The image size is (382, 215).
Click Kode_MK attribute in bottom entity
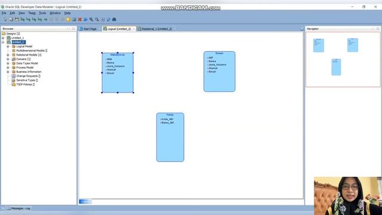[167, 119]
